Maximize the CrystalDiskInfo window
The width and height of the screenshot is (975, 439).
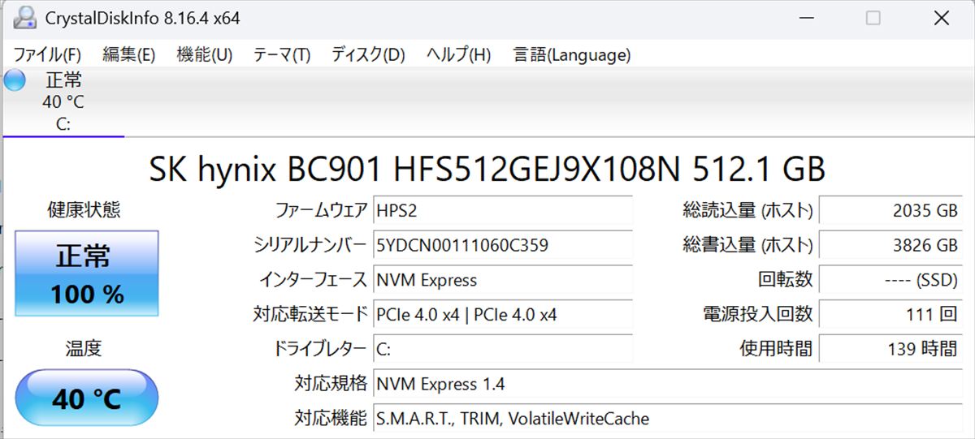(873, 18)
